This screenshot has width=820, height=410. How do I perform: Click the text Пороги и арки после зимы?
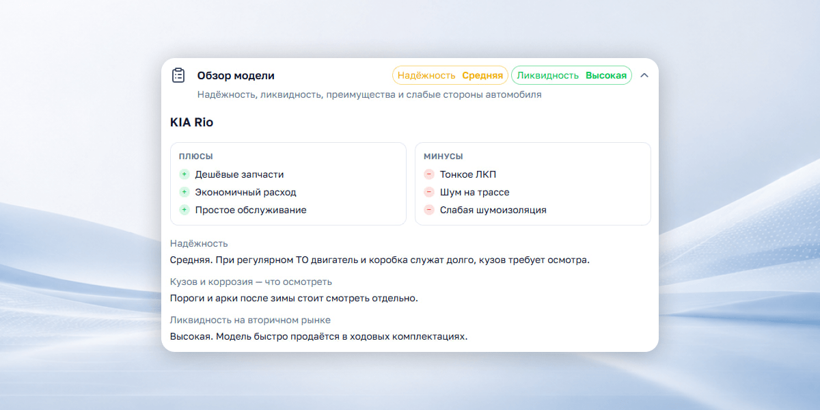(294, 298)
